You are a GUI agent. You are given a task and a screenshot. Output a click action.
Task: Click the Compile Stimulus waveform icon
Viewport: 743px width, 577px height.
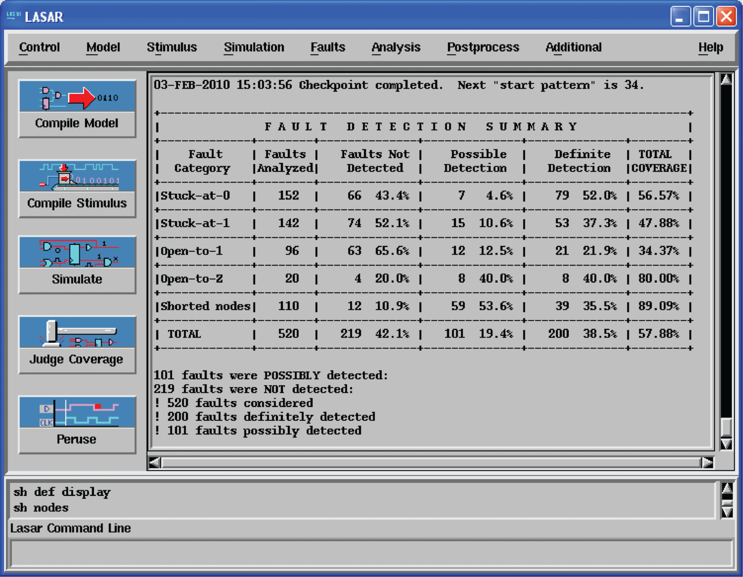point(77,177)
